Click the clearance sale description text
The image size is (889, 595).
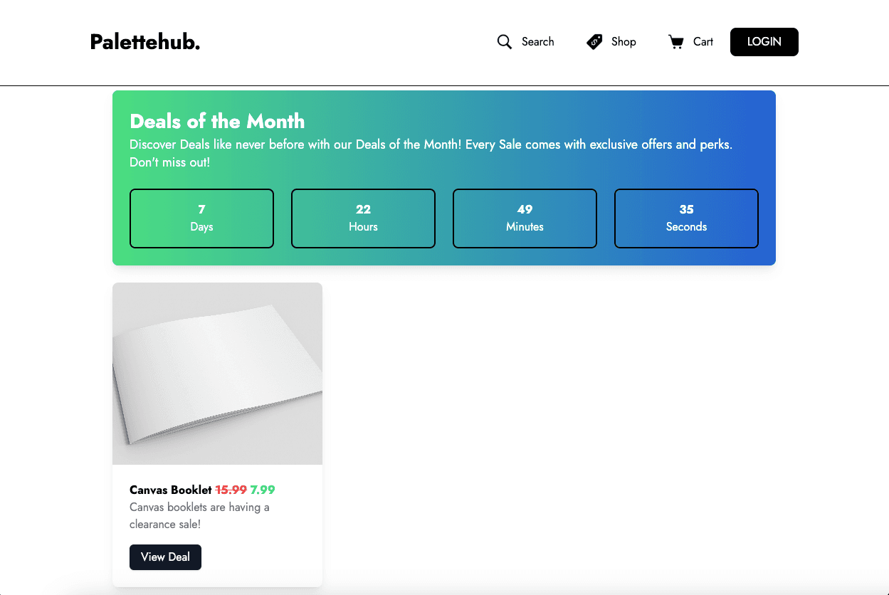tap(199, 515)
